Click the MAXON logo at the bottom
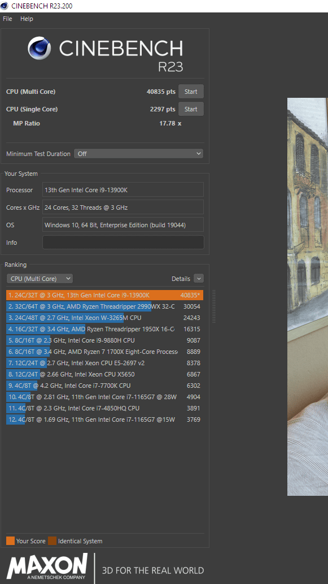 (47, 566)
